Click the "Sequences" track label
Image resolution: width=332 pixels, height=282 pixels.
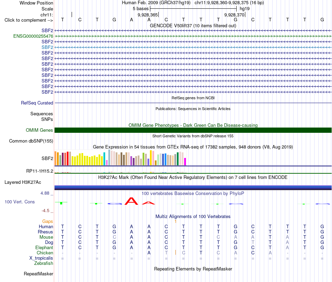42,114
